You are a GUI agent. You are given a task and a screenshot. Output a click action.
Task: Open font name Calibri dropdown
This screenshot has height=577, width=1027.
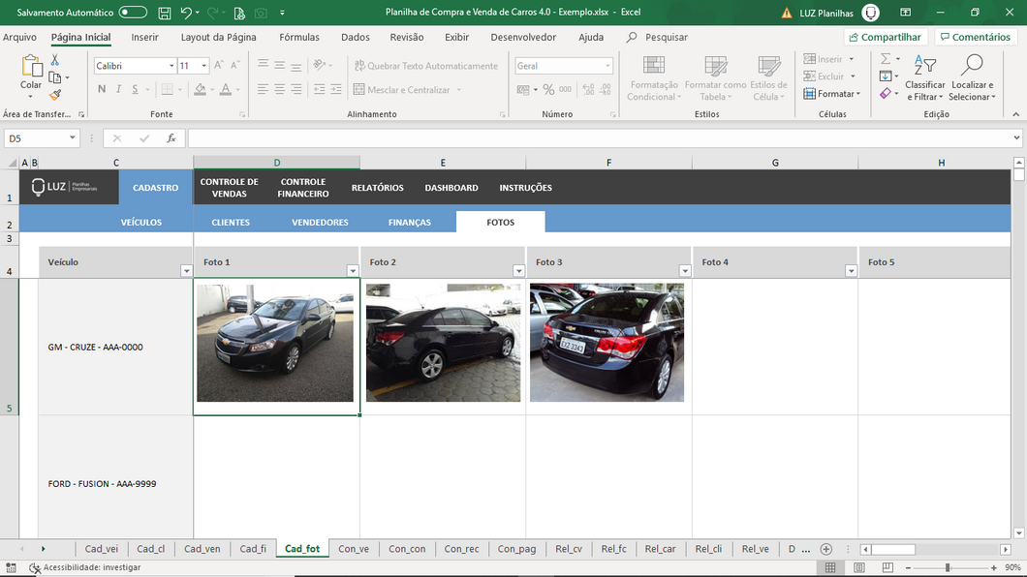[x=171, y=66]
